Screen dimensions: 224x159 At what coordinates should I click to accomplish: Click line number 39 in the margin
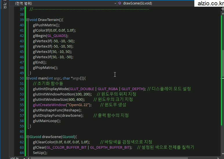pyautogui.click(x=22, y=20)
